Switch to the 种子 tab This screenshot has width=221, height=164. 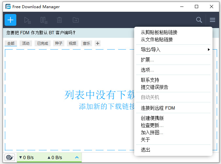click(x=59, y=43)
